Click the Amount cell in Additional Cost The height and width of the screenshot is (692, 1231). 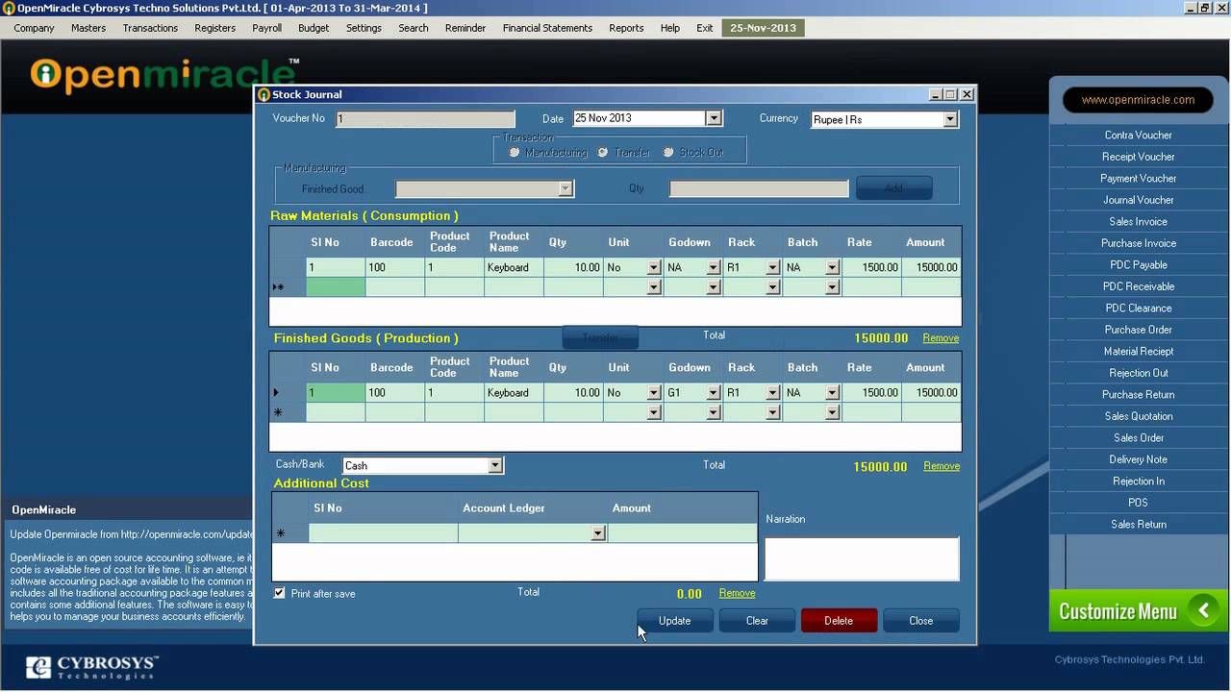click(x=682, y=533)
